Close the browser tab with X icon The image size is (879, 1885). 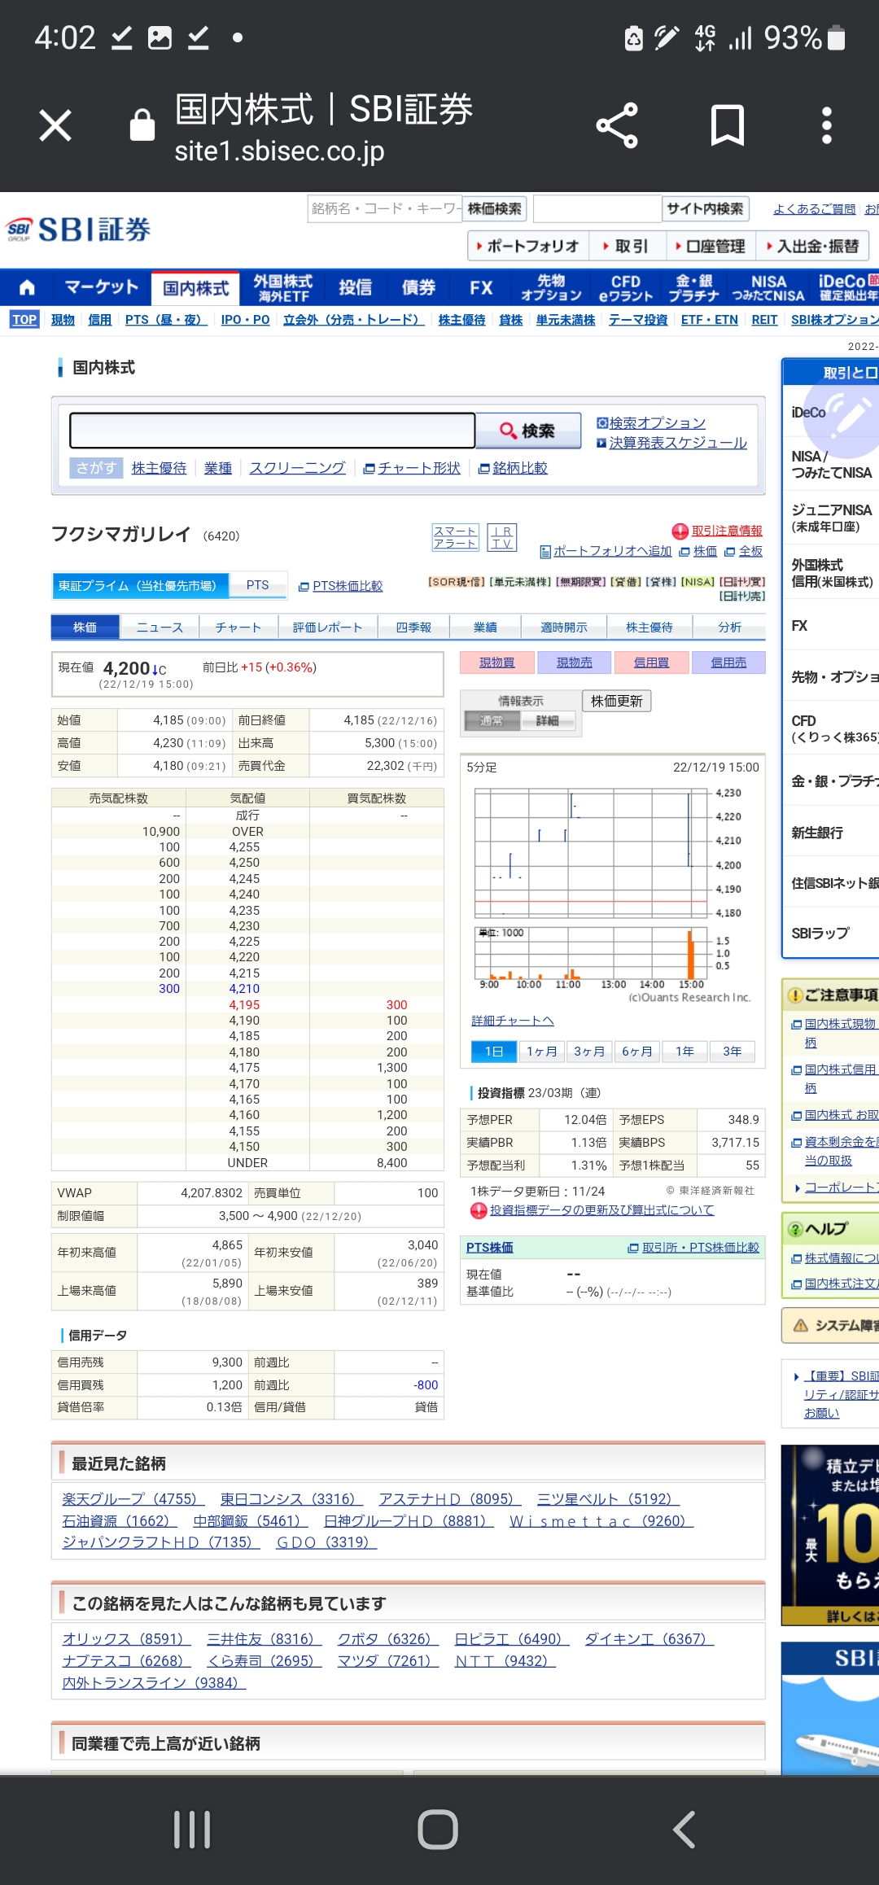55,125
